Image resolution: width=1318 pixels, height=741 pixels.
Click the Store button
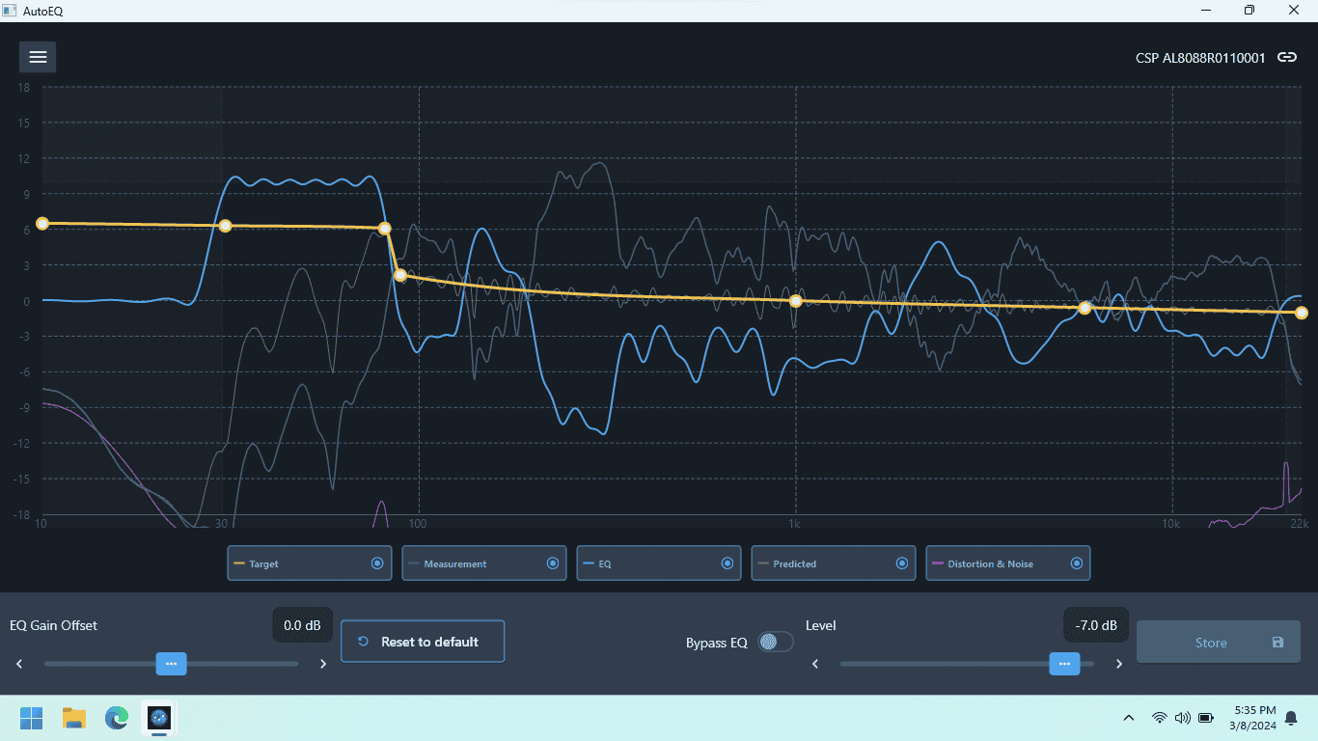1219,643
